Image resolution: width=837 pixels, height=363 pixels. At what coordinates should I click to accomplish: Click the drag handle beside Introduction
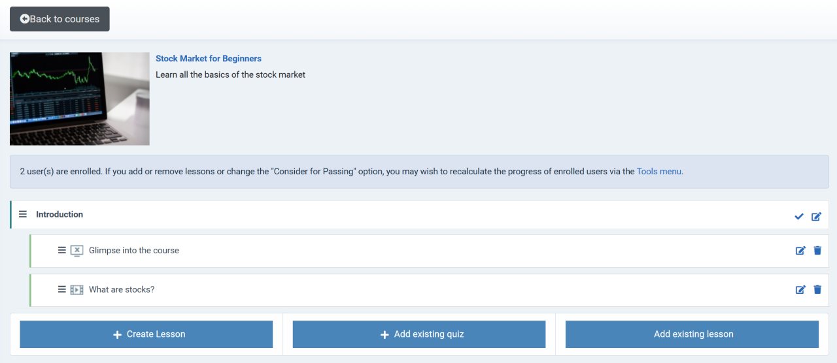(23, 214)
